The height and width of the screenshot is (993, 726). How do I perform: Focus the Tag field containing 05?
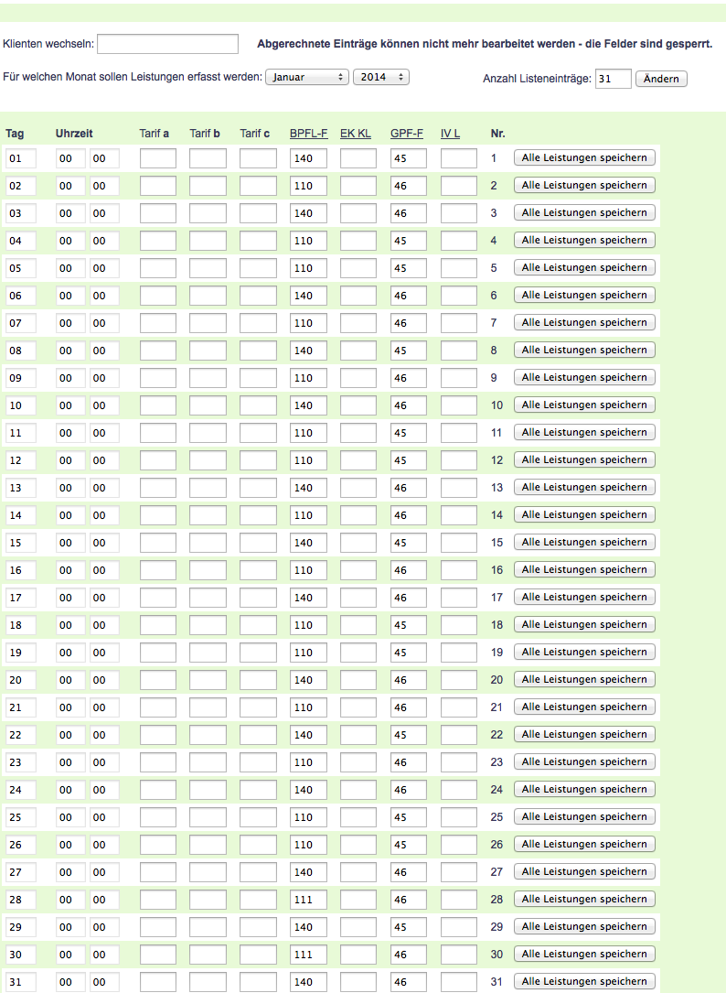pos(20,268)
